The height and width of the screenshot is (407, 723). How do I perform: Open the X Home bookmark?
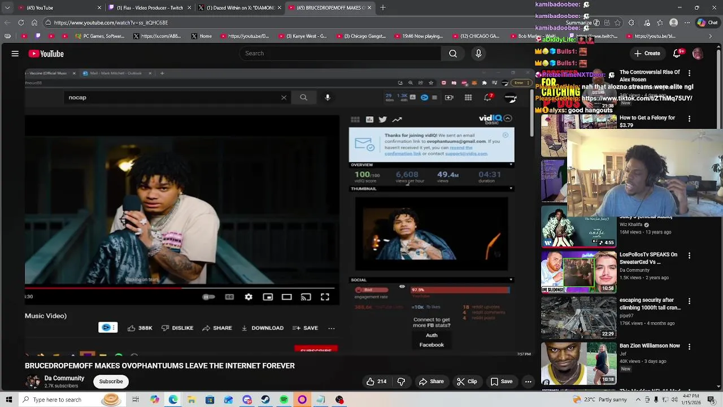tap(202, 36)
